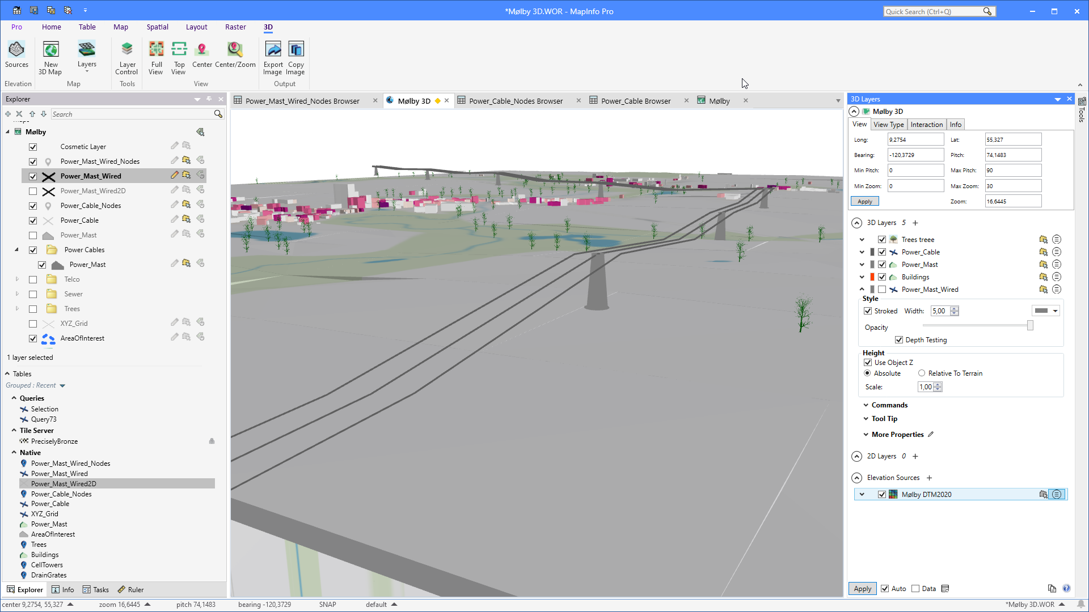Select the Copy Image output tool
Viewport: 1089px width, 612px height.
[x=296, y=57]
